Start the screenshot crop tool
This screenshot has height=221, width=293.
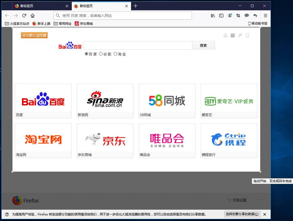point(238,16)
